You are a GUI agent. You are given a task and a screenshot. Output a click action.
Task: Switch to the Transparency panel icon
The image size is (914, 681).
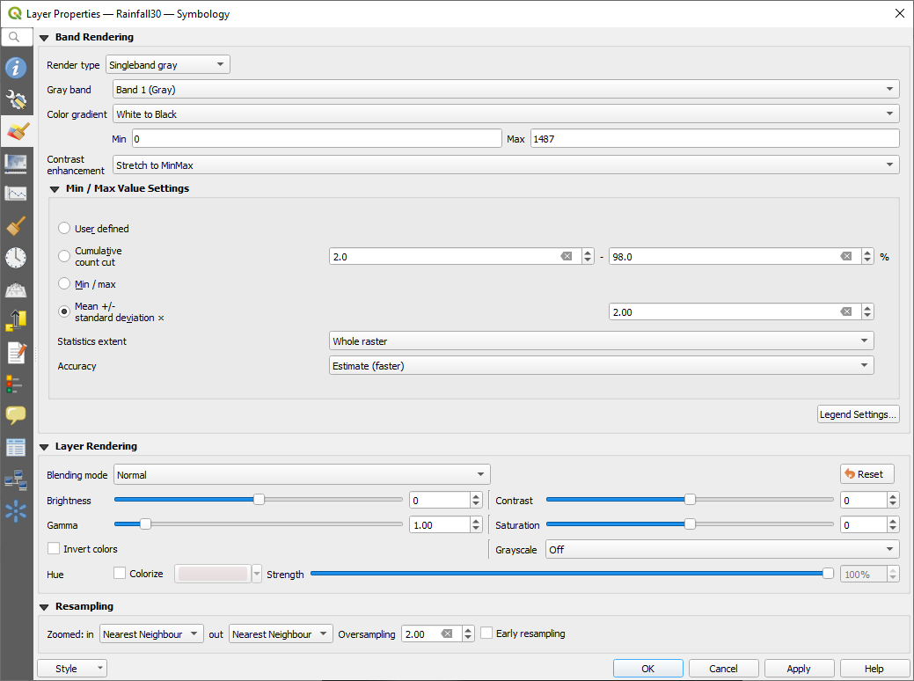[x=16, y=164]
